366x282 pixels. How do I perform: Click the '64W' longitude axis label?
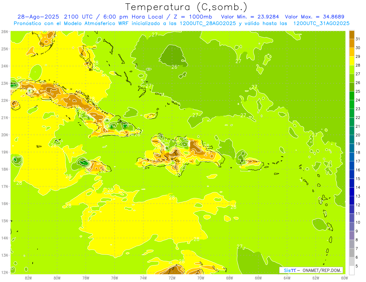[x=287, y=278]
